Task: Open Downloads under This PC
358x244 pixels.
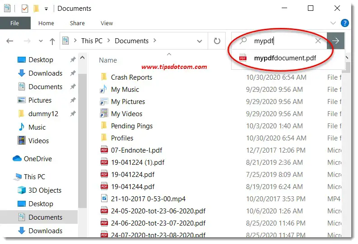Action: click(x=45, y=231)
